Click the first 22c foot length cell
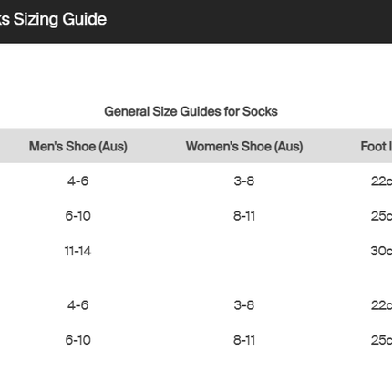This screenshot has width=392, height=392. tap(381, 181)
